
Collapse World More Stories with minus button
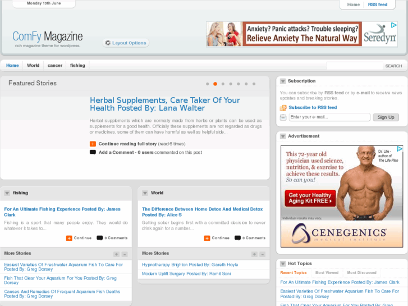[263, 254]
